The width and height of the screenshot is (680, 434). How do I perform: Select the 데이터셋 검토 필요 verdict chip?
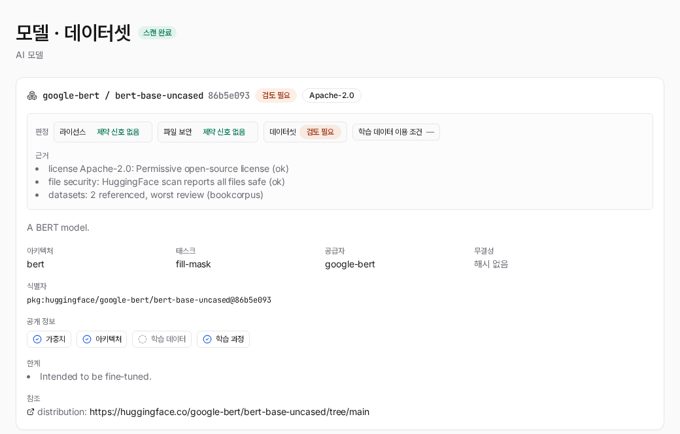point(305,132)
